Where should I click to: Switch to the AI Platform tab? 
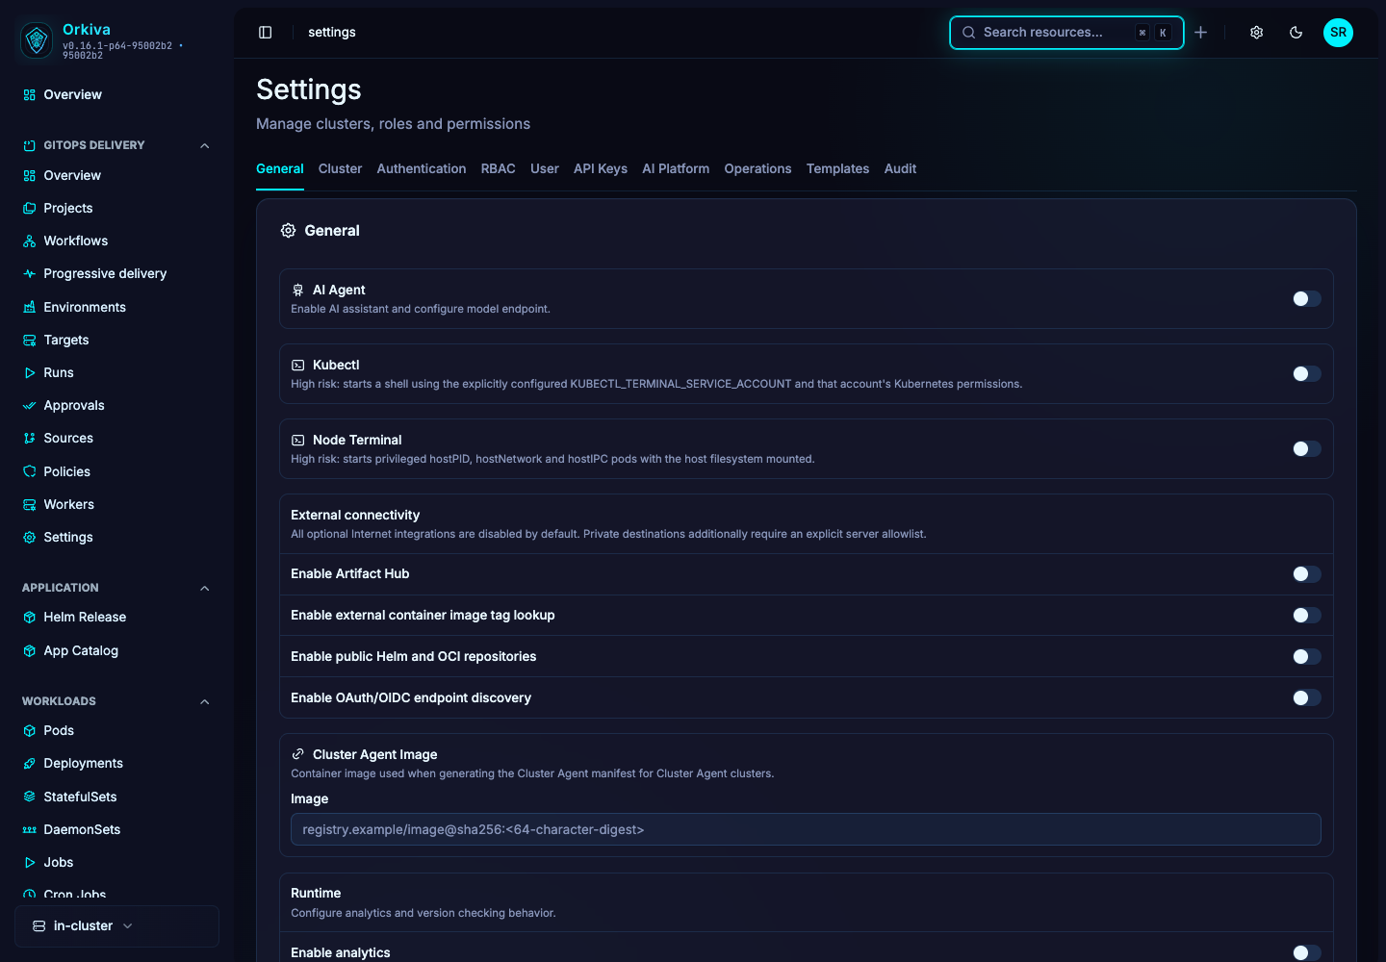676,168
